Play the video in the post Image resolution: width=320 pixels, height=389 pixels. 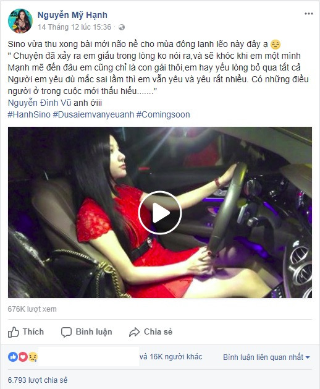pyautogui.click(x=160, y=213)
